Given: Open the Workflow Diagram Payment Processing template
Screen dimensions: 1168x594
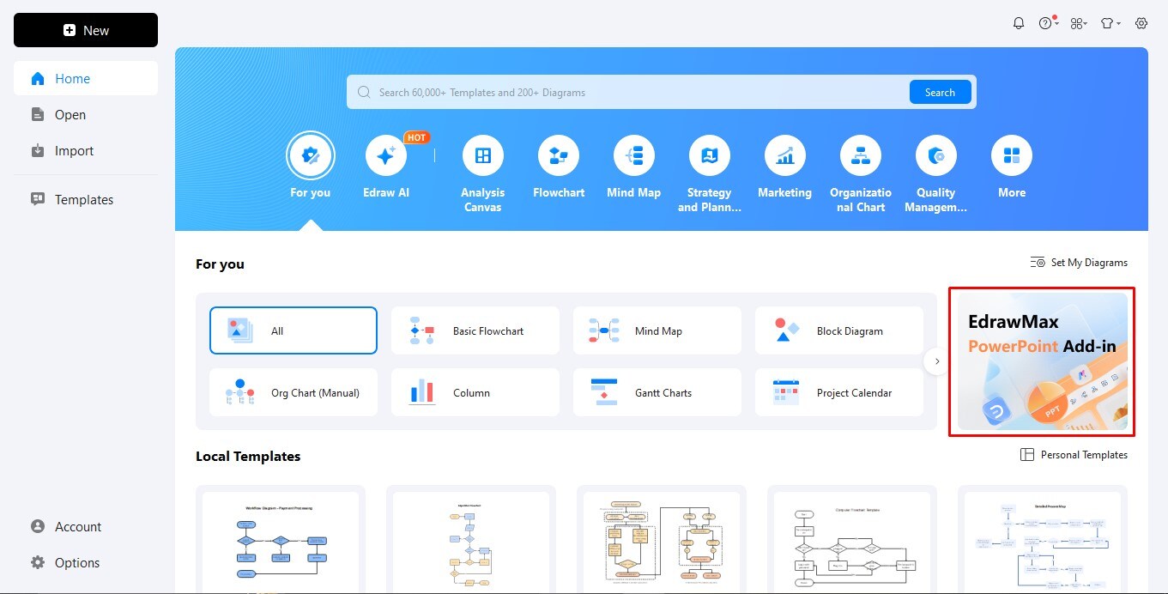Looking at the screenshot, I should click(x=281, y=541).
